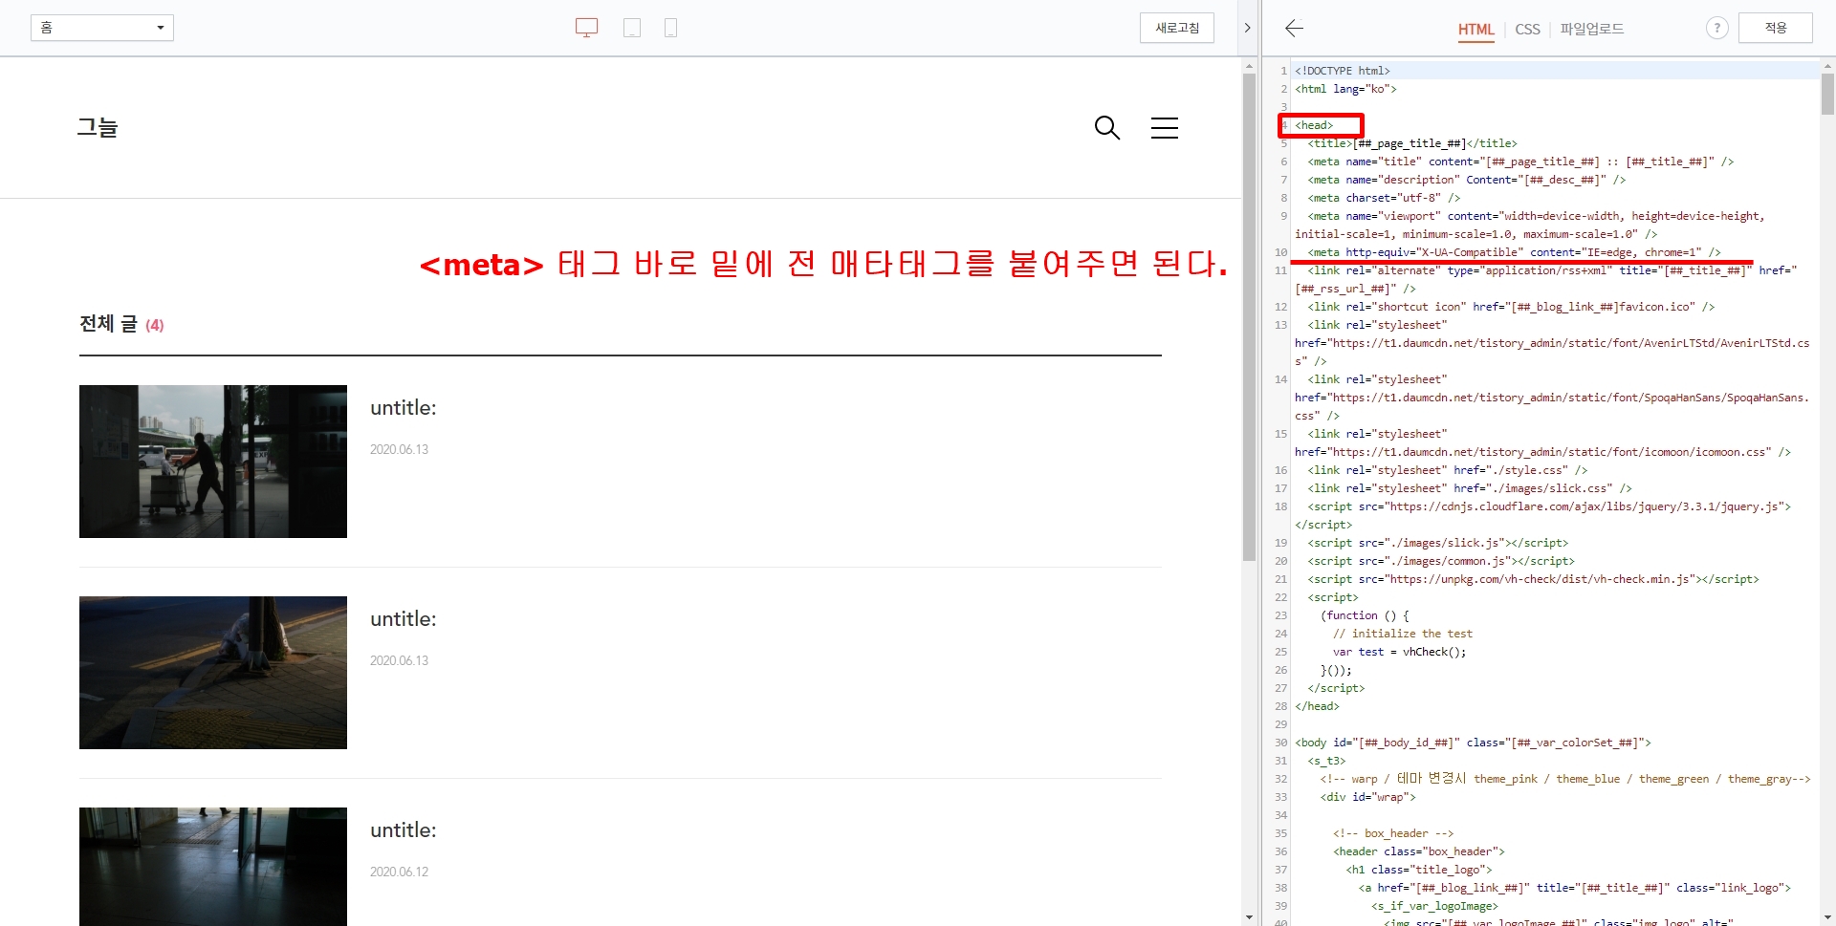Select desktop preview mode icon

click(586, 28)
